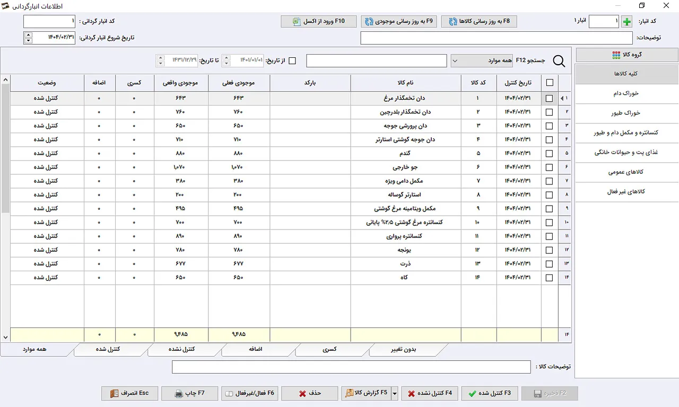Viewport: 679px width, 407px height.
Task: Click F3 کنترل شده button
Action: click(x=490, y=393)
